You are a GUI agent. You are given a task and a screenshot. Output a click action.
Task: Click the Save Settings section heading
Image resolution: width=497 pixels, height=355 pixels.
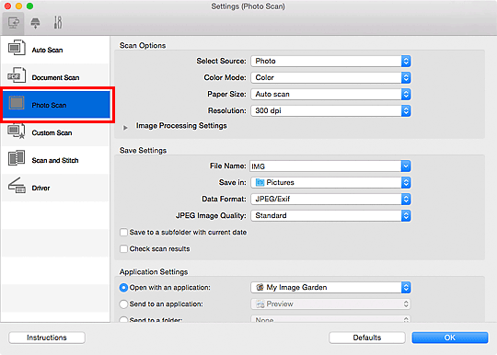[143, 151]
